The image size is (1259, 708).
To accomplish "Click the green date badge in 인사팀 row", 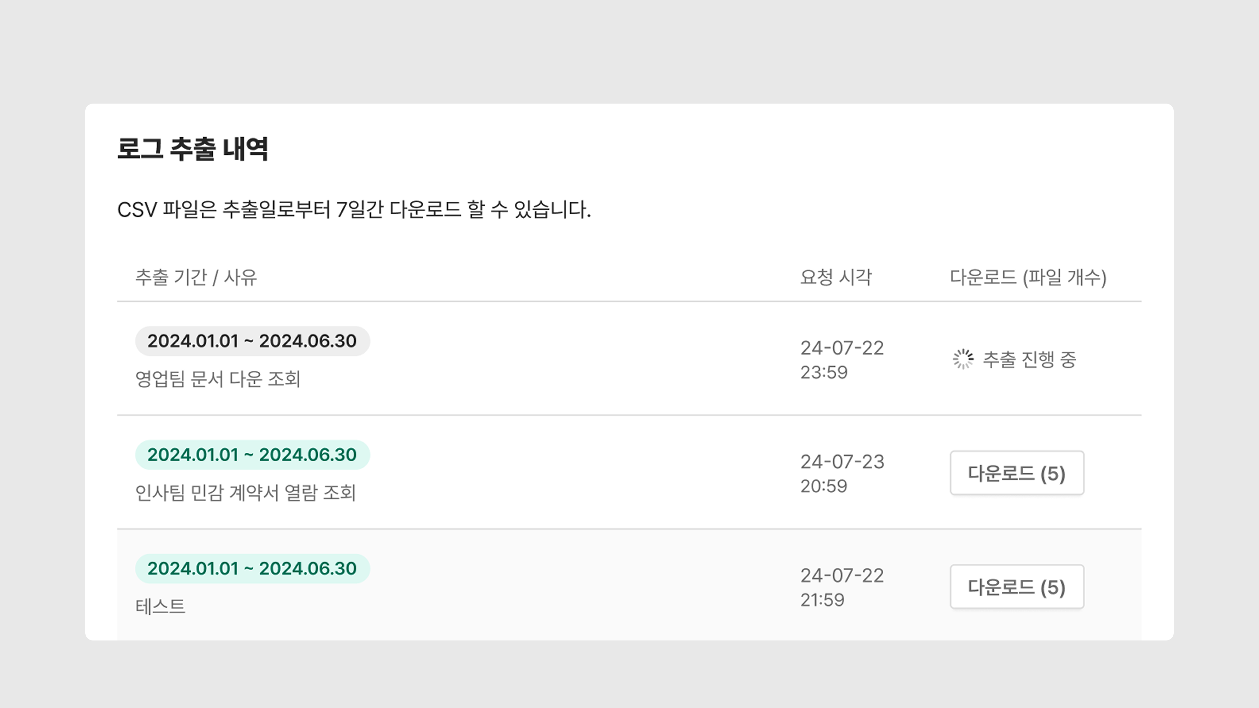I will tap(252, 455).
